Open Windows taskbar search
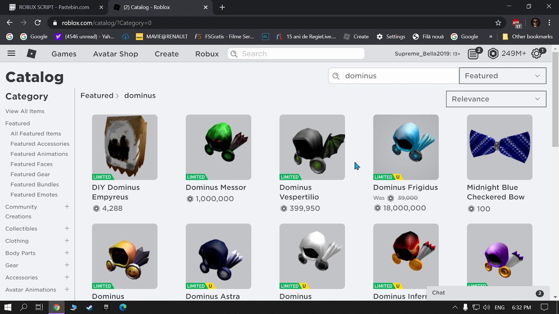Image resolution: width=559 pixels, height=314 pixels. tap(24, 307)
